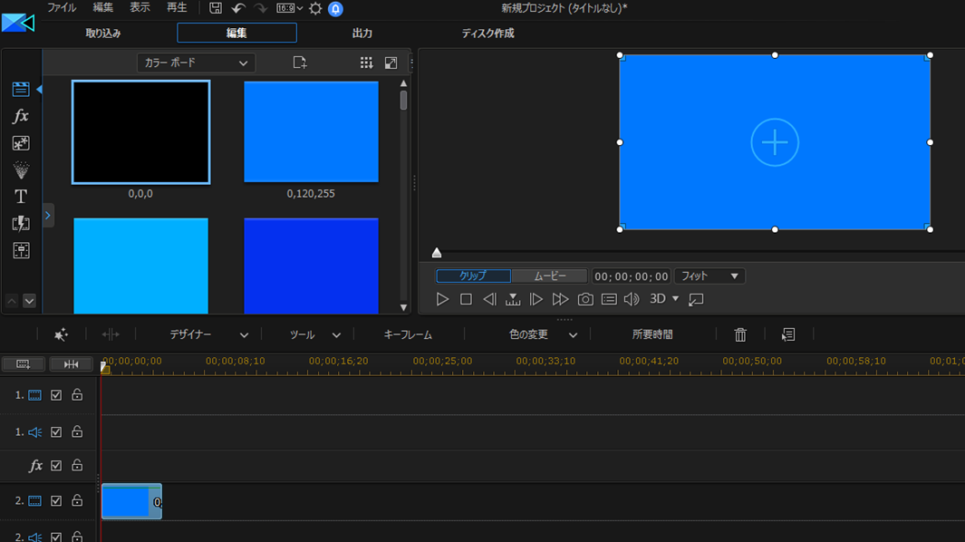Open the Effects room fx icon
Screen dimensions: 965x542
(21, 116)
